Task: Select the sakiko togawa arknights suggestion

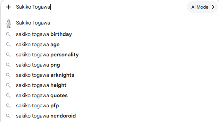Action: click(110, 75)
